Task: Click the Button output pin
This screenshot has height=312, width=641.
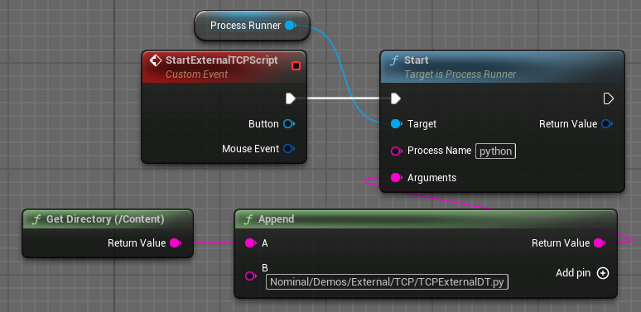Action: (289, 124)
